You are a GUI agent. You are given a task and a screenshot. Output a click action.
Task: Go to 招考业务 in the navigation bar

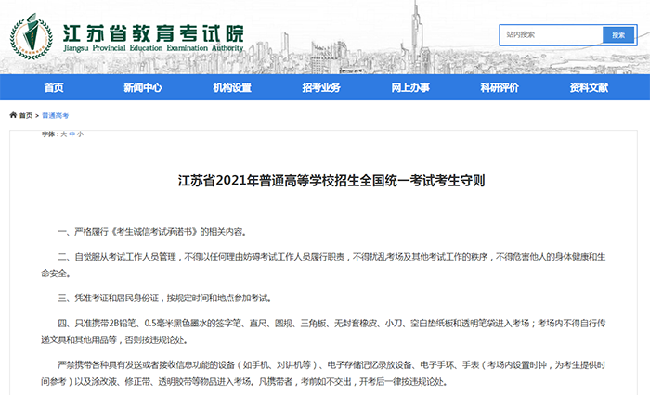coord(321,87)
